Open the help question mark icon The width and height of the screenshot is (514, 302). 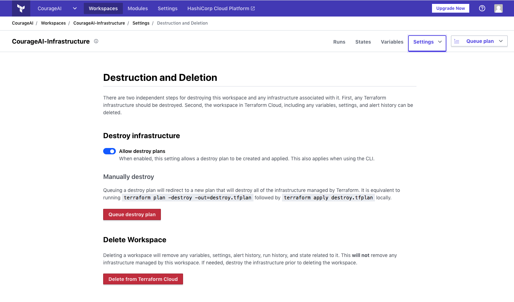(482, 8)
